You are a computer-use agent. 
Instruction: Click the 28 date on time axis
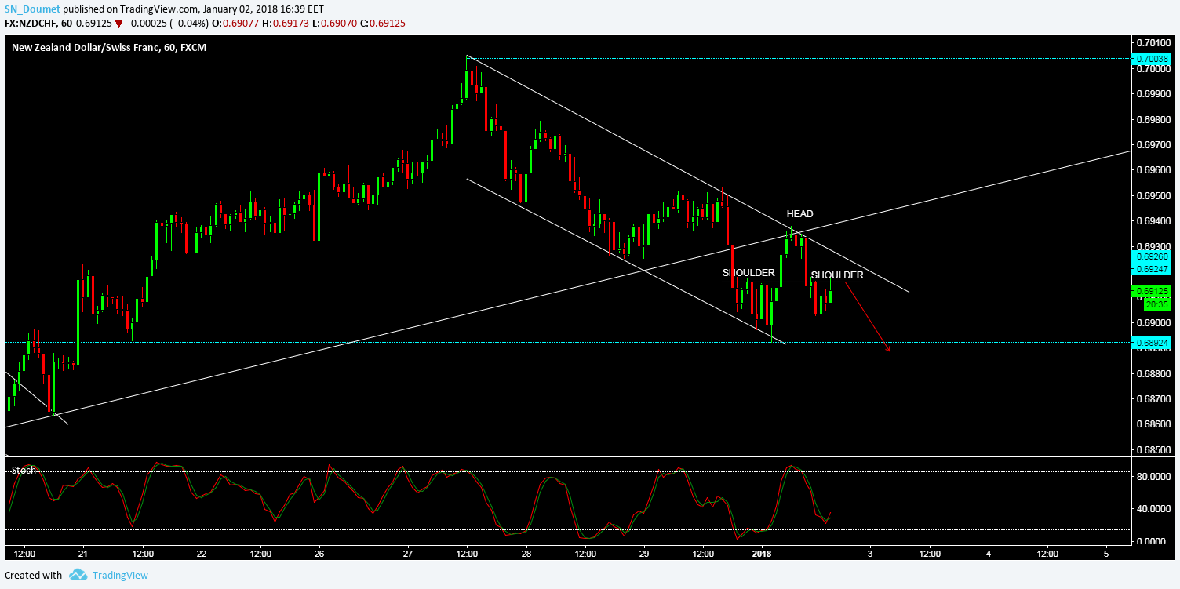526,552
